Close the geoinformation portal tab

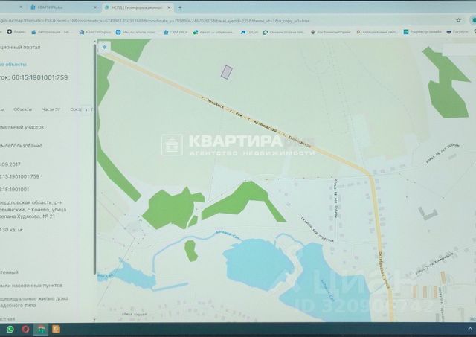169,7
